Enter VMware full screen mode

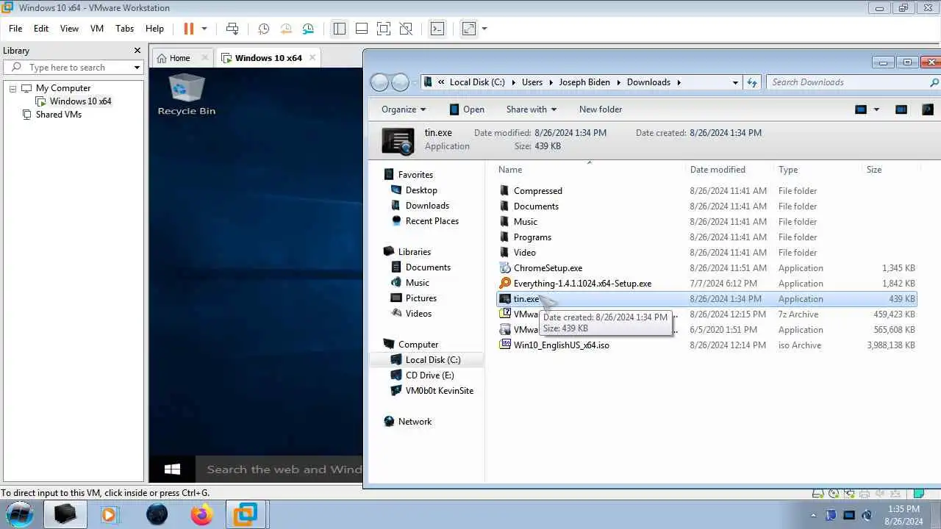383,29
